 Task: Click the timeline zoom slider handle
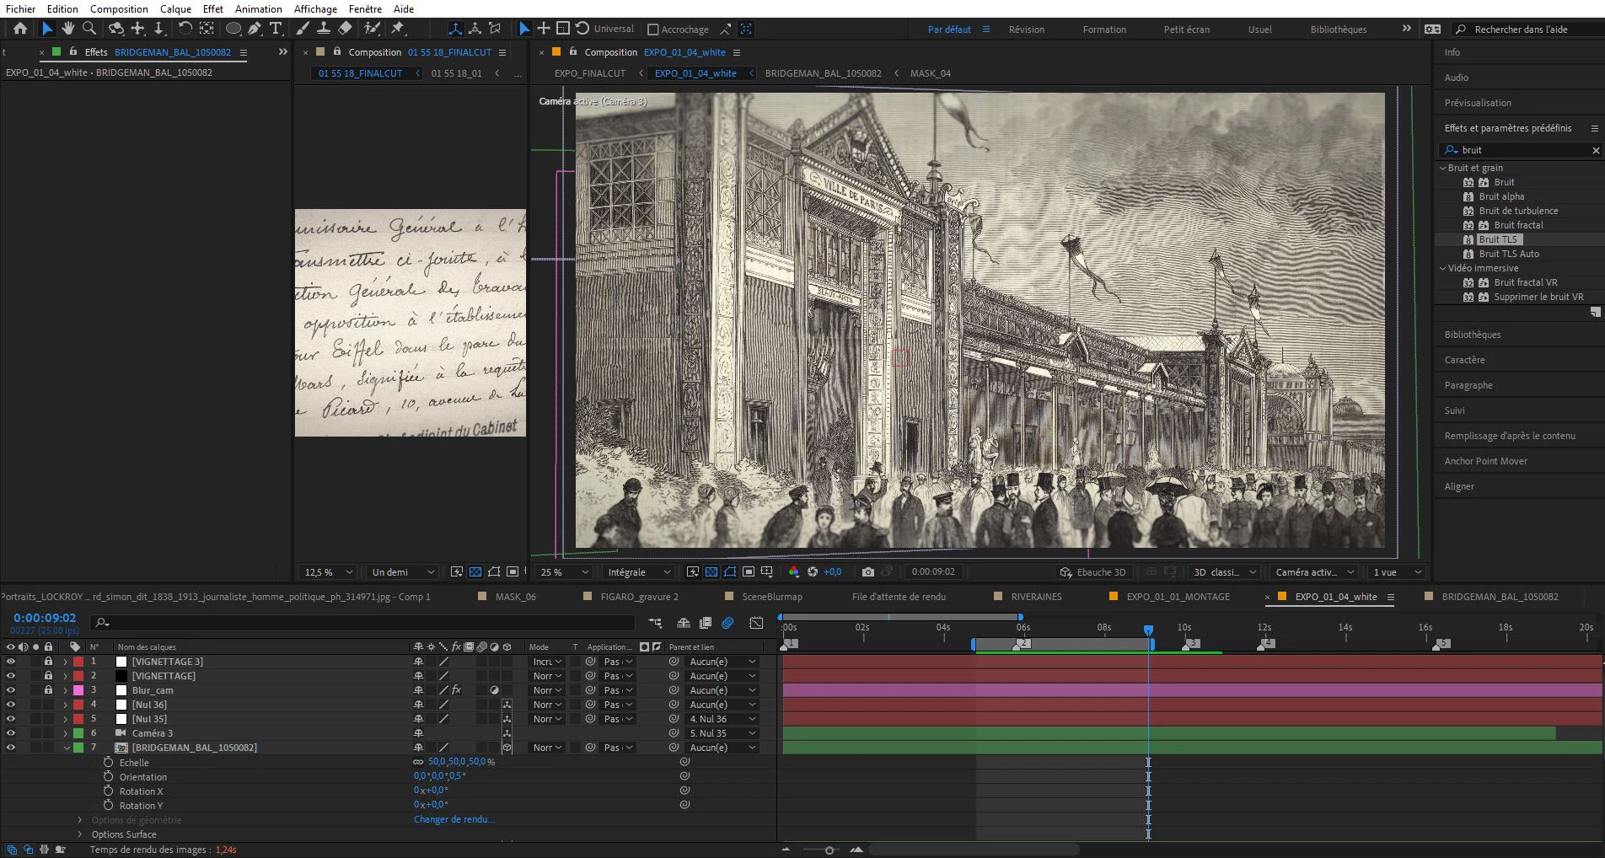(x=829, y=850)
